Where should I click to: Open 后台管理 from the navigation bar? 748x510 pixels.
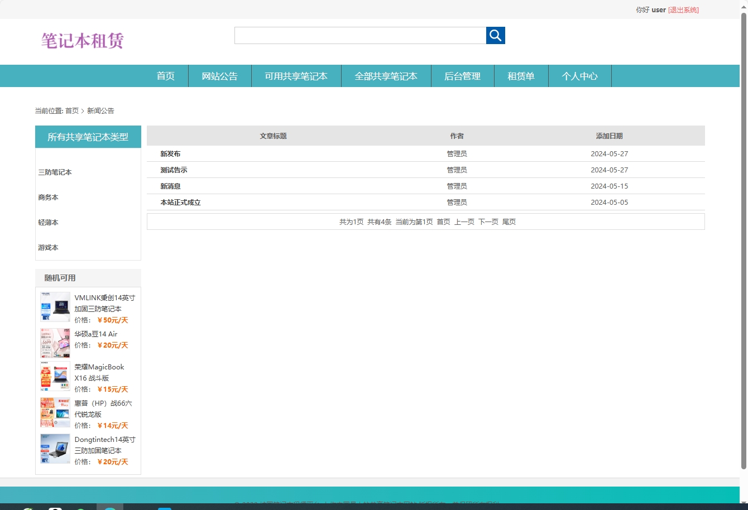click(x=462, y=76)
